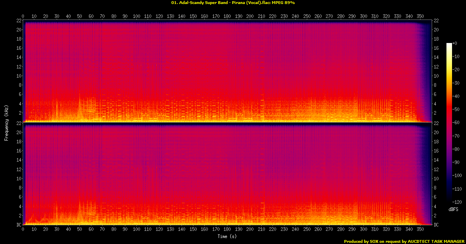Image resolution: width=466 pixels, height=244 pixels.
Task: Click the "+0" dBFS scale value
Action: point(455,43)
